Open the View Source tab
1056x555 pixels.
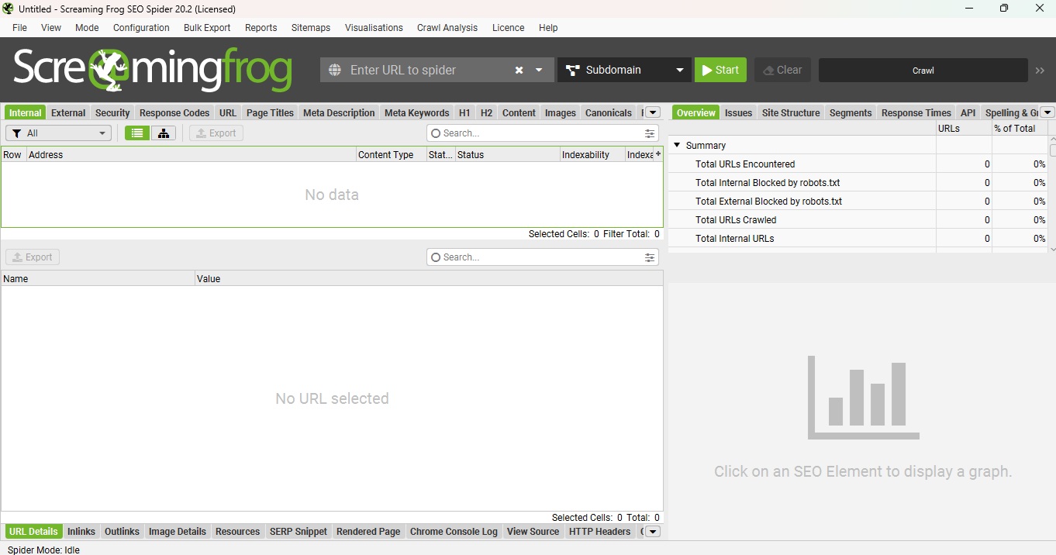pos(533,532)
